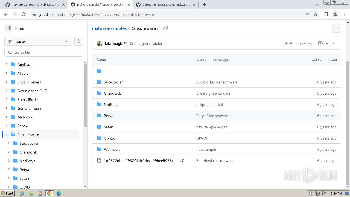350x197 pixels.
Task: Click the volume speaker tray icon
Action: click(x=311, y=193)
